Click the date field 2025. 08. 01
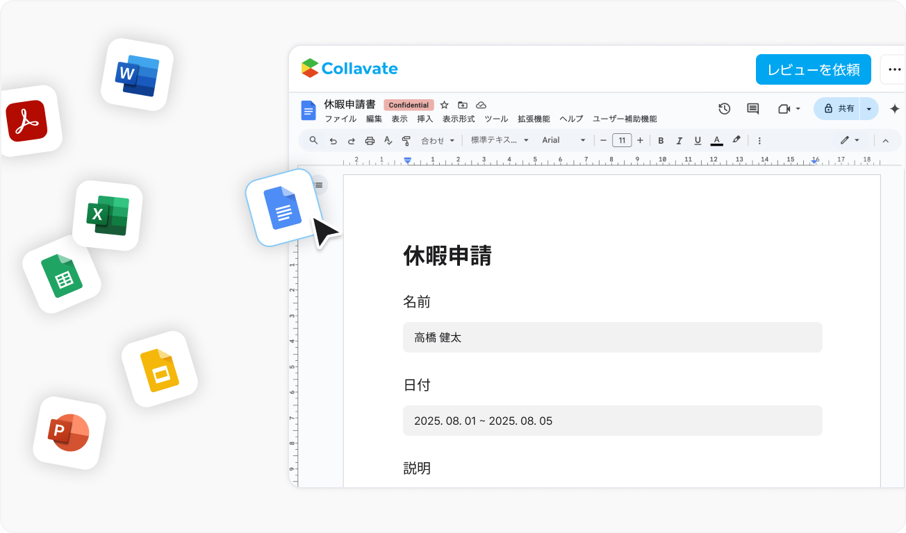 point(612,421)
